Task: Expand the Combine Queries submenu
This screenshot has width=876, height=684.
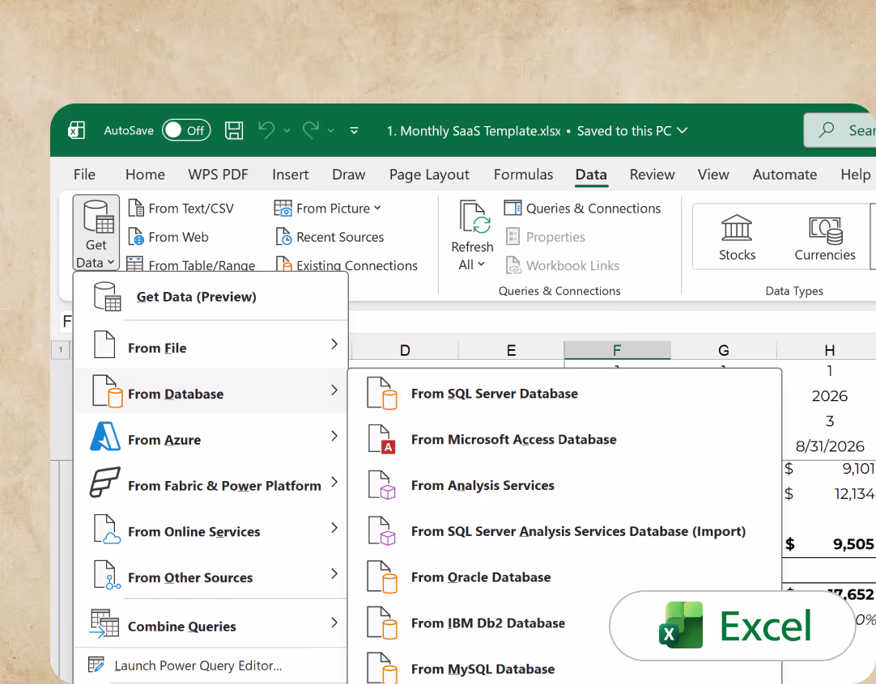Action: pyautogui.click(x=210, y=623)
